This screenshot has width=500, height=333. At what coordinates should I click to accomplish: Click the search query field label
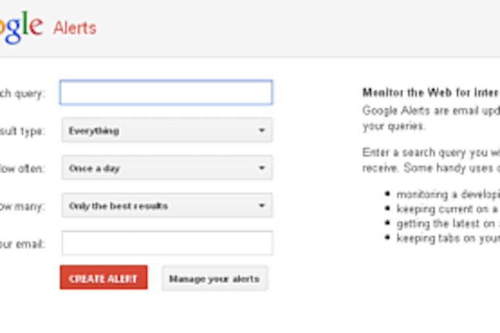pos(22,93)
